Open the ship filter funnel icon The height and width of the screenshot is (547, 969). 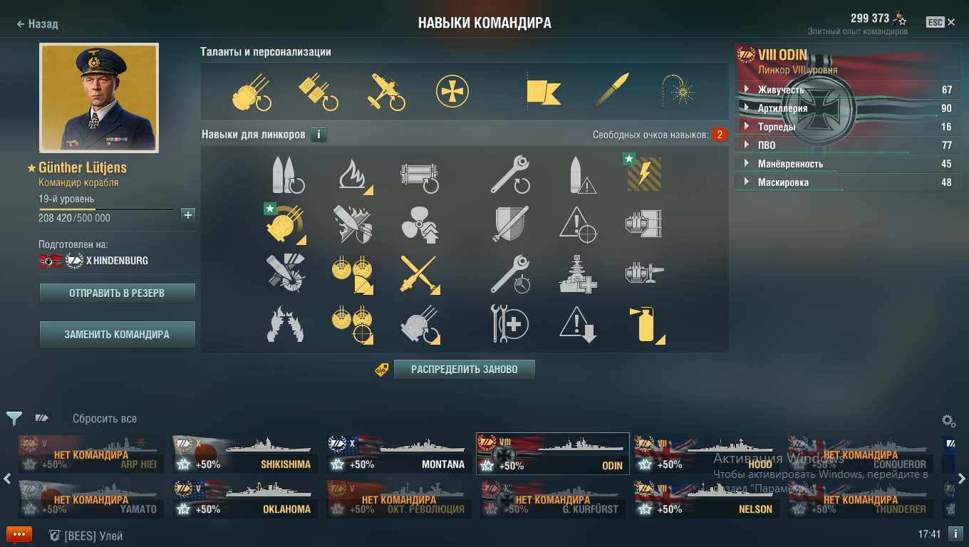14,418
